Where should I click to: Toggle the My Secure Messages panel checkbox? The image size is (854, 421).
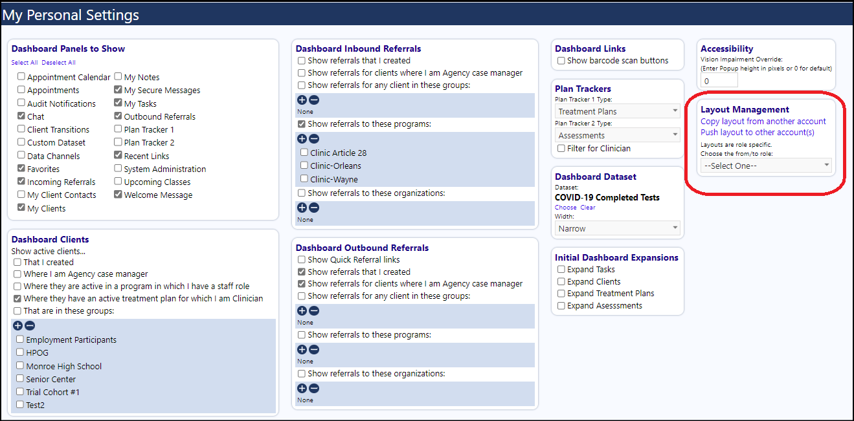tap(118, 90)
